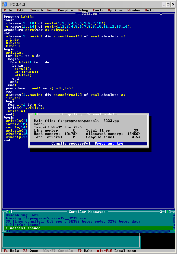Close the Compiling dialog via its green box icon
Viewport: 177px width, 254px height.
(x=35, y=114)
